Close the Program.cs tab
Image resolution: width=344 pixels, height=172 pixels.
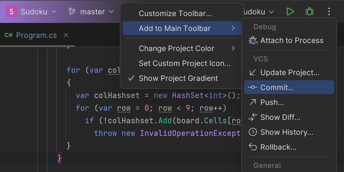coord(66,35)
